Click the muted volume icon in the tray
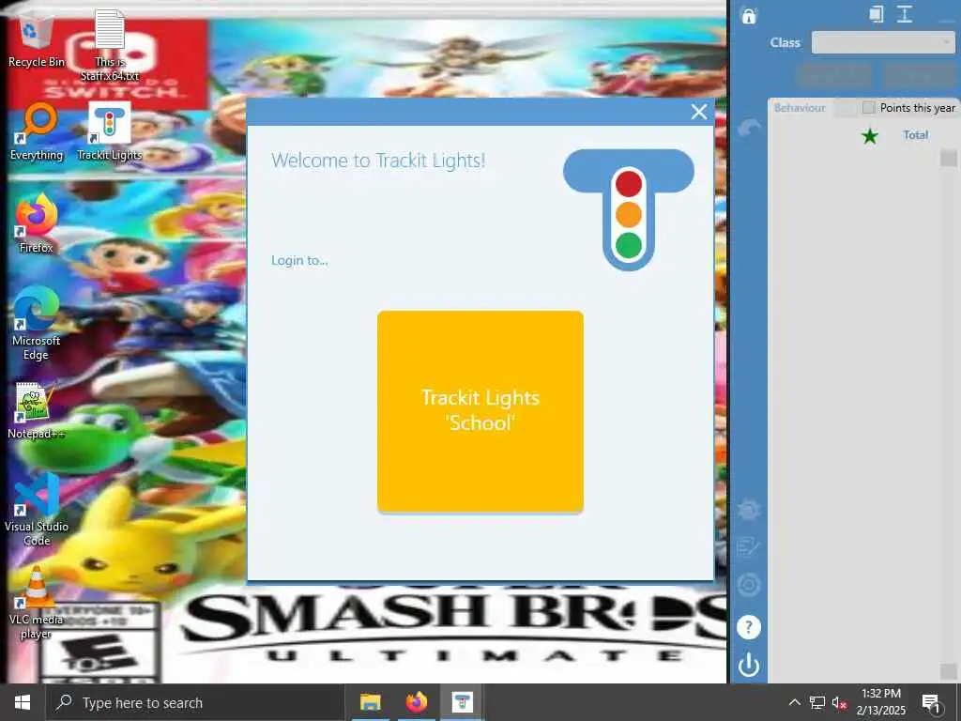Image resolution: width=961 pixels, height=721 pixels. coord(840,702)
